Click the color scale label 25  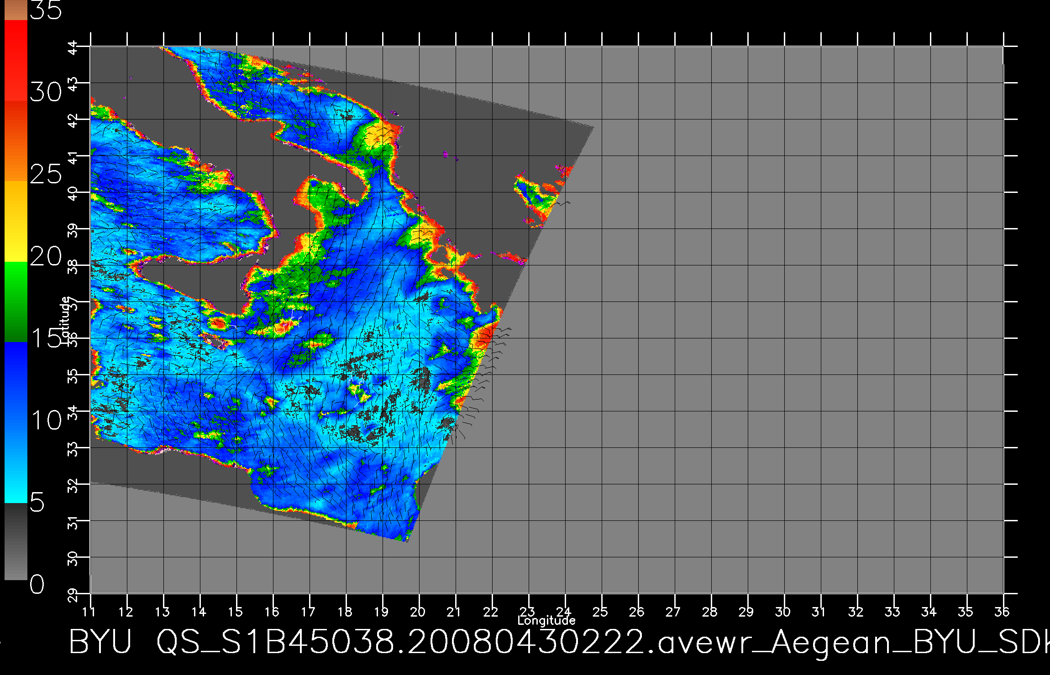tap(46, 174)
